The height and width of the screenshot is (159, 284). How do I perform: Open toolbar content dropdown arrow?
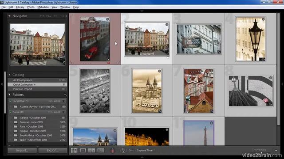pos(276,150)
